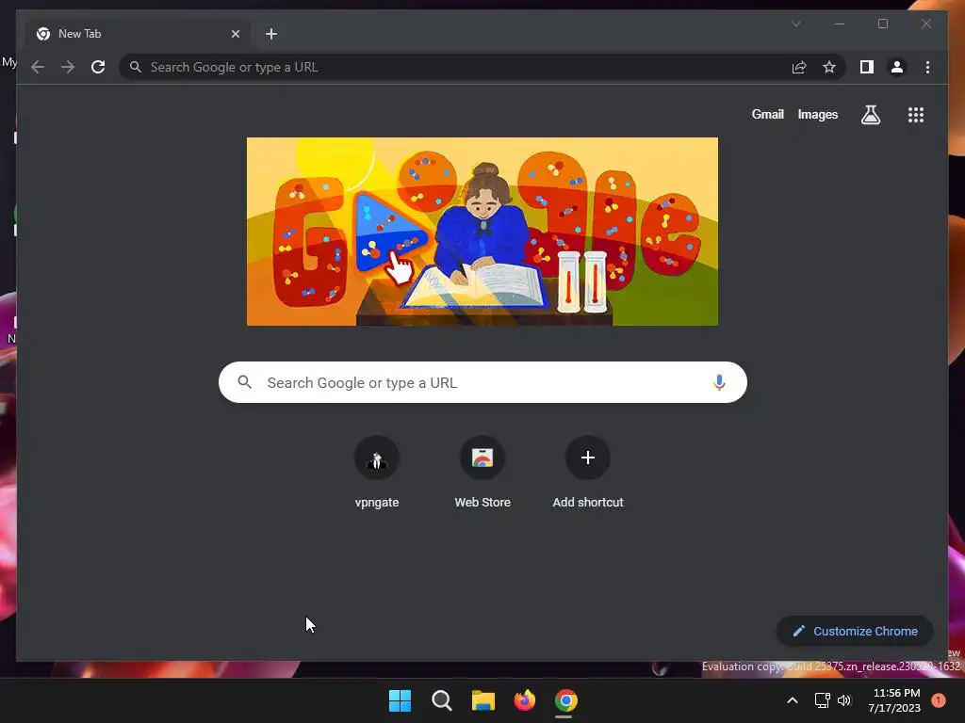Start voice search with microphone

(x=719, y=382)
